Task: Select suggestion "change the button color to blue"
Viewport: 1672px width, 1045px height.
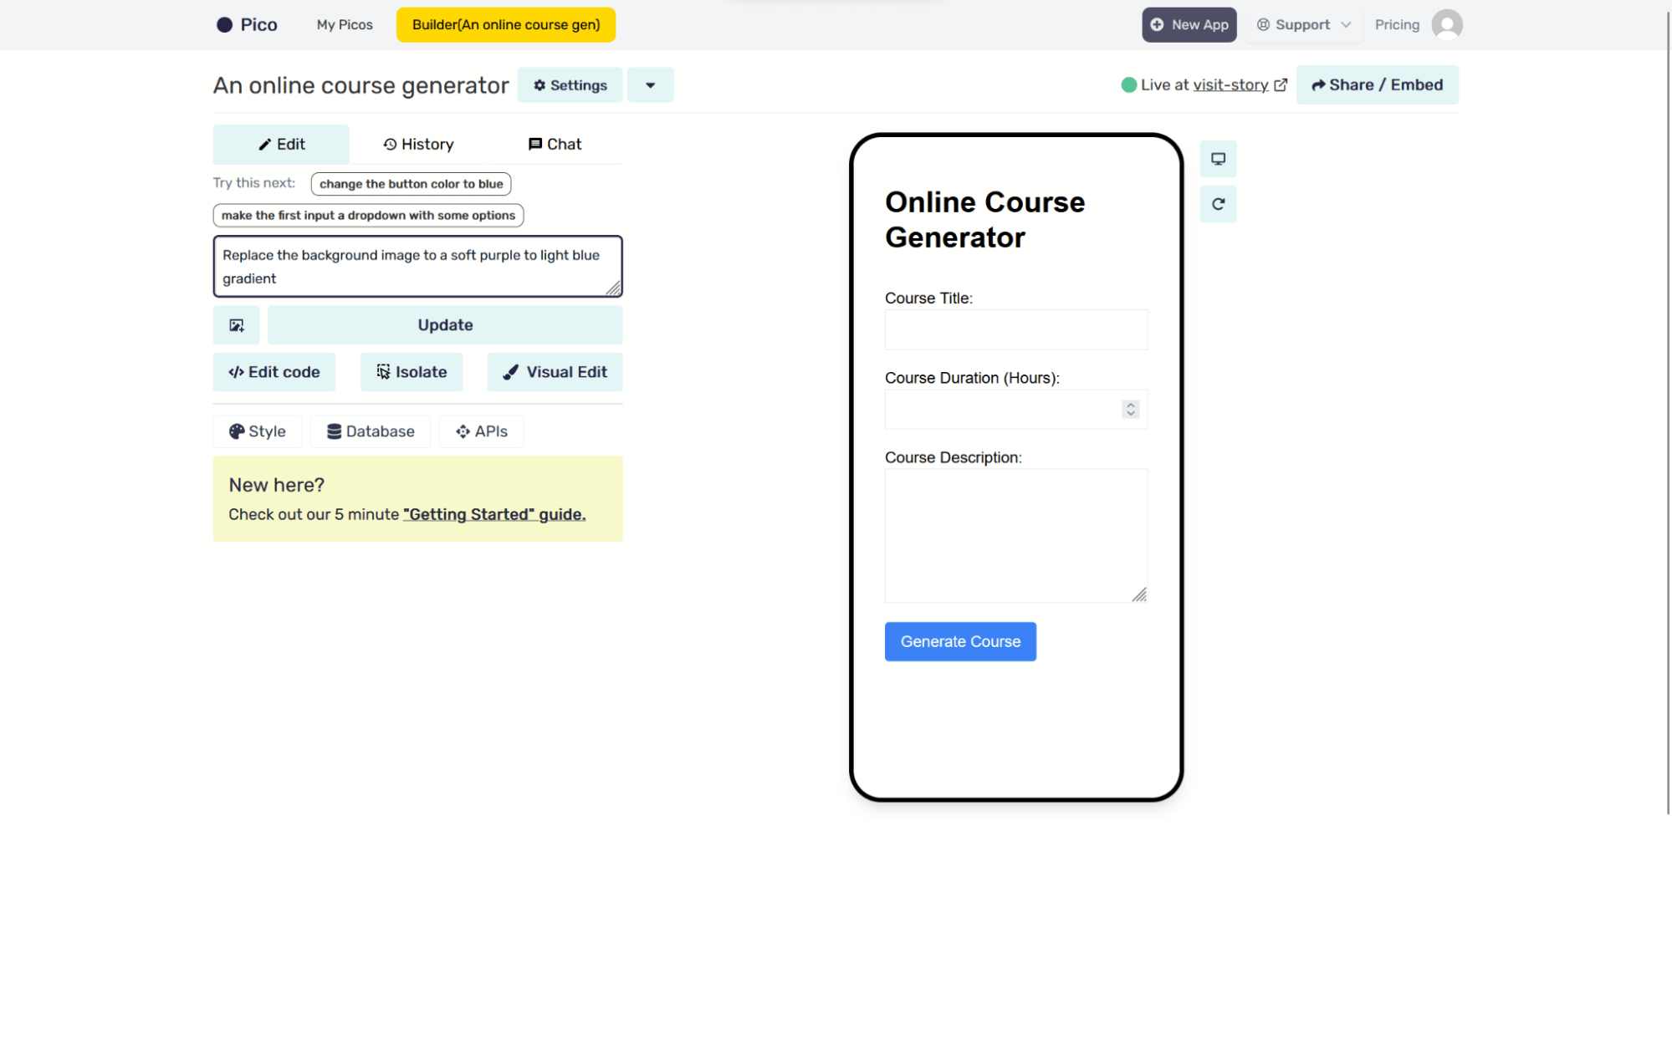Action: [x=411, y=184]
